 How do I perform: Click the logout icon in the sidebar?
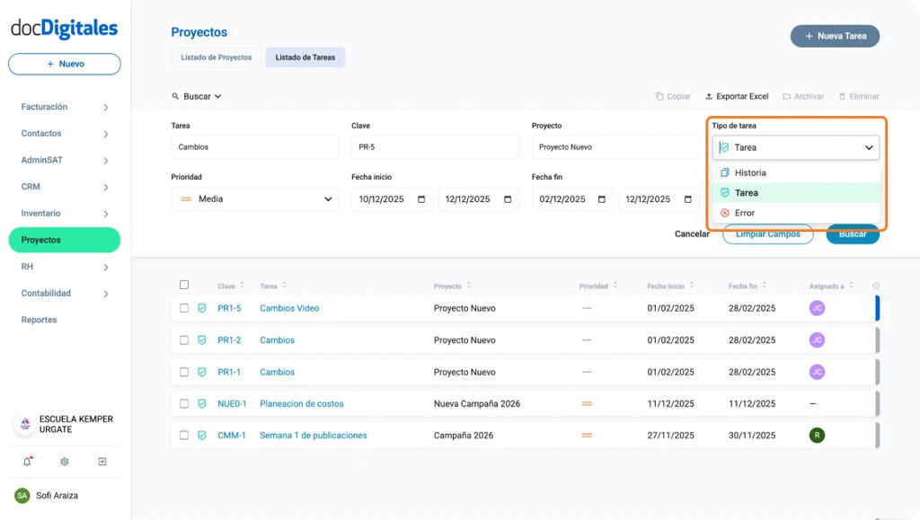(102, 462)
